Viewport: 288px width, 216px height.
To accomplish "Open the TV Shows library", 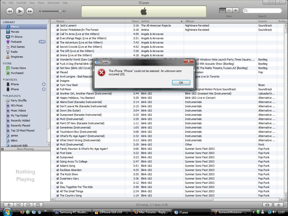I will [16, 37].
